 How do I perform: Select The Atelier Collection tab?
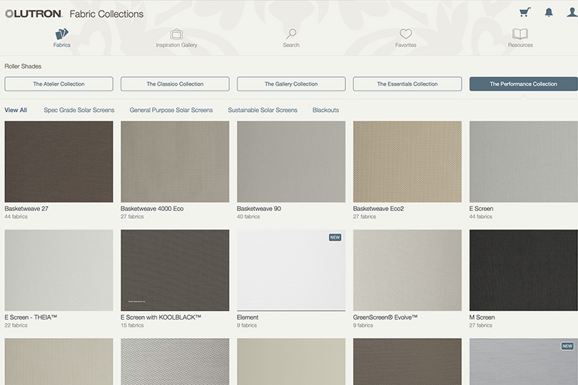pos(59,84)
